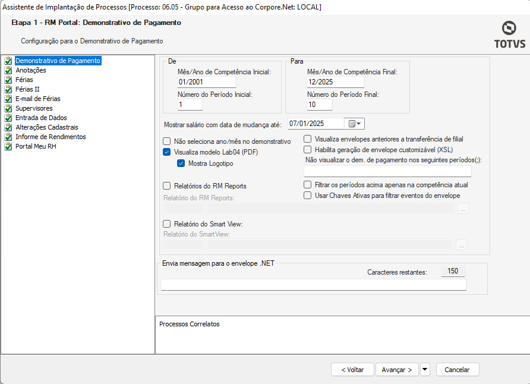Click the envelope .NET message text field
The width and height of the screenshot is (530, 384).
click(x=313, y=285)
